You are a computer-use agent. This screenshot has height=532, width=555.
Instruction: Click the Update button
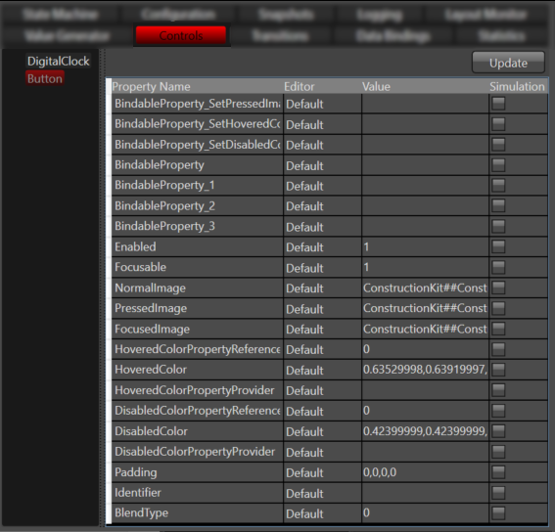tap(508, 63)
